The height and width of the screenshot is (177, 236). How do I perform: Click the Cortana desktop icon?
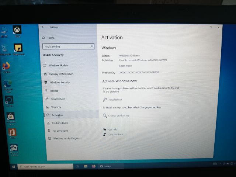pos(9,101)
